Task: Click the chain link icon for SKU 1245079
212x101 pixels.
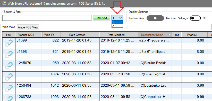Action: pyautogui.click(x=9, y=66)
